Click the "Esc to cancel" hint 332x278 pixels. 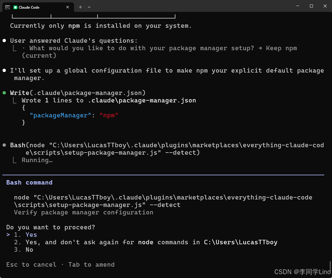pos(31,265)
